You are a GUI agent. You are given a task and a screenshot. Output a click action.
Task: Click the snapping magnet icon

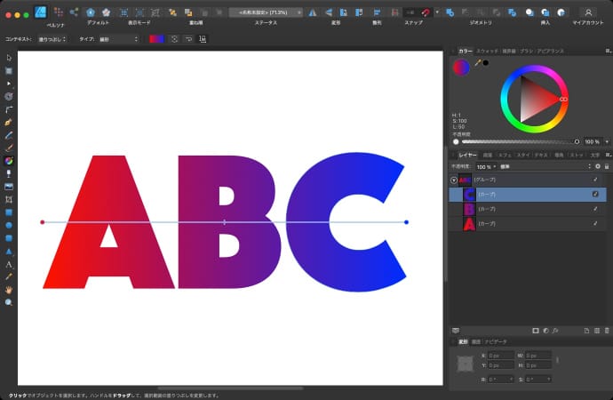coord(427,12)
